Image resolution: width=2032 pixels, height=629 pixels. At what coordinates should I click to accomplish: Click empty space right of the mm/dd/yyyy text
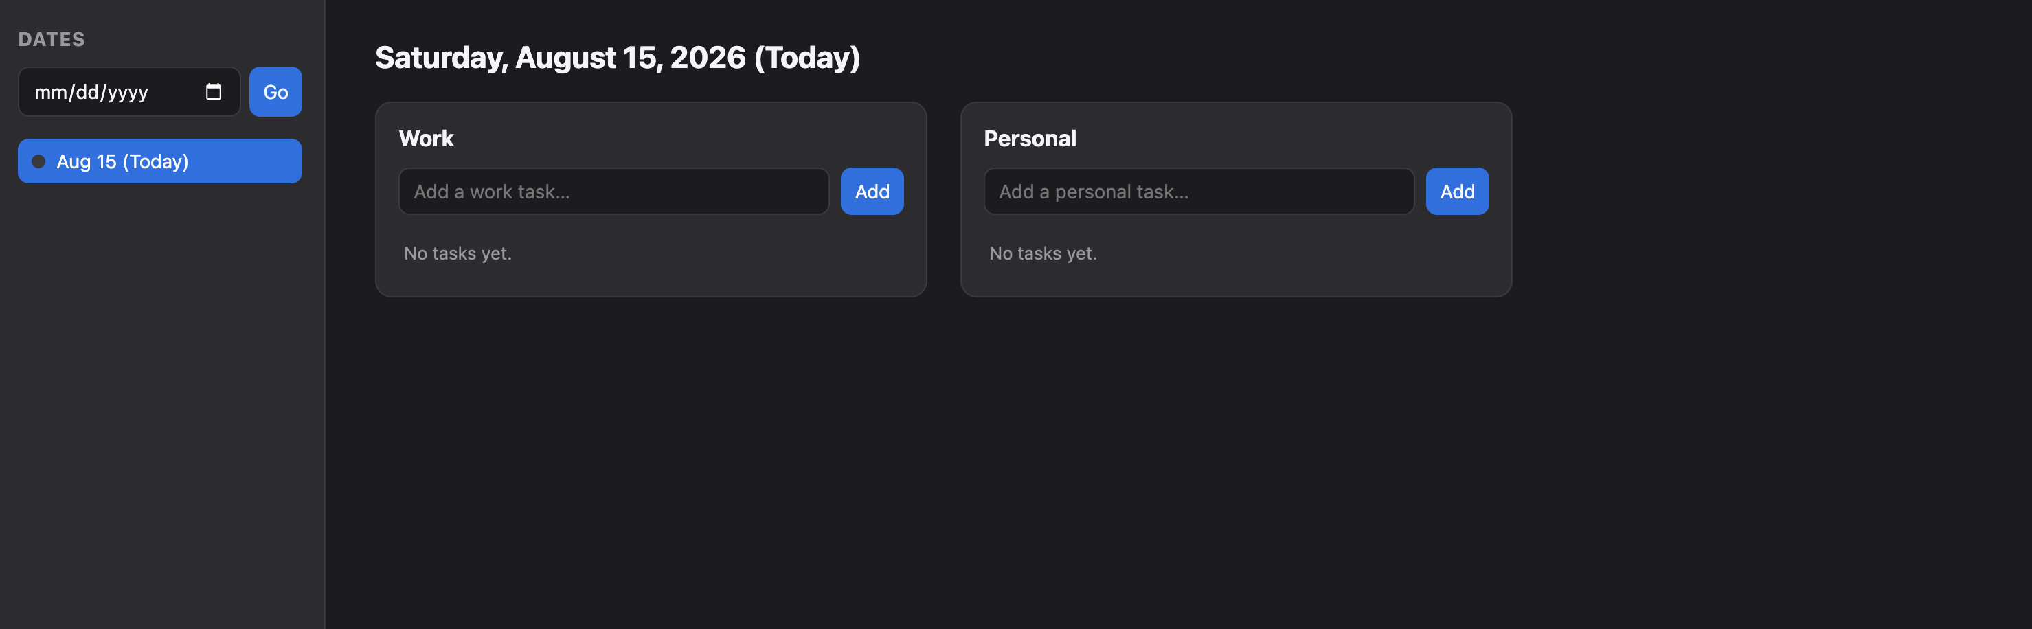point(175,92)
